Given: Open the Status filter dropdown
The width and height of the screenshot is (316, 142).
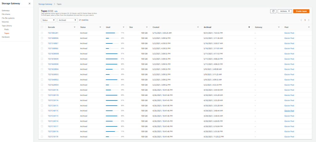Looking at the screenshot, I should click(48, 20).
